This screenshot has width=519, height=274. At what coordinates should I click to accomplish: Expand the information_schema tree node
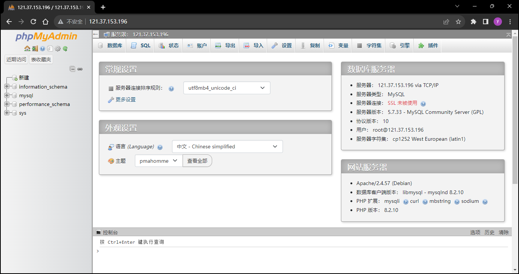tap(7, 87)
